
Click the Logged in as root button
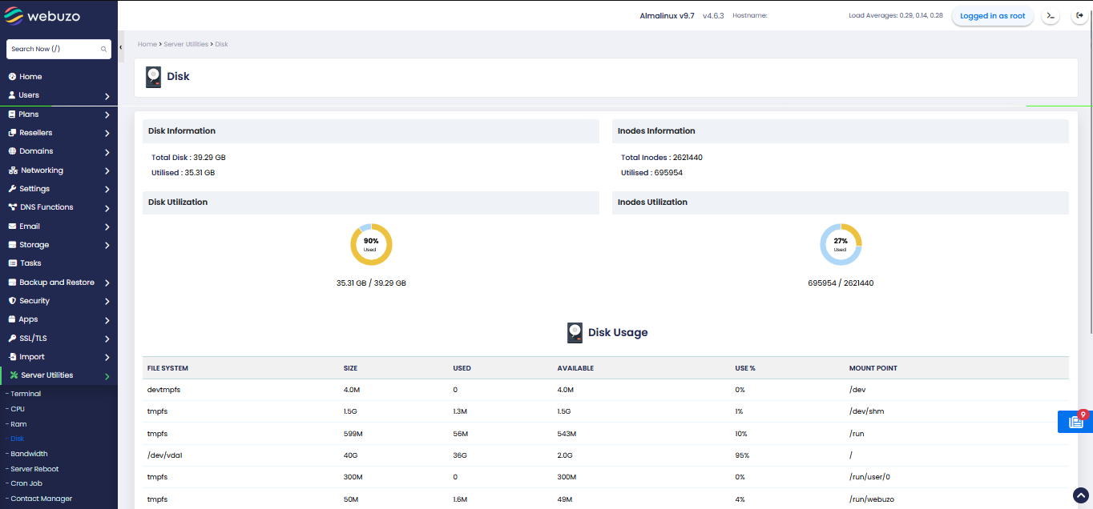click(992, 16)
